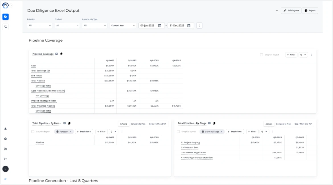Open the dashboards pie chart icon in sidebar

pos(5,17)
